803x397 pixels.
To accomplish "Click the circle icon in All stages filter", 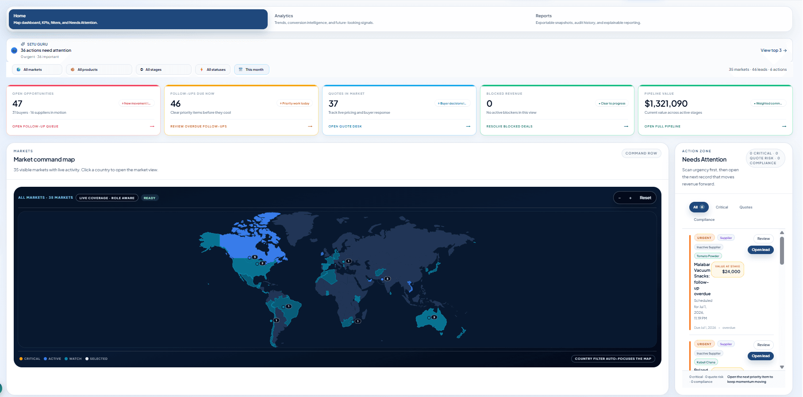I will point(142,69).
